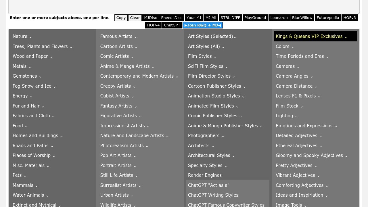This screenshot has width=368, height=207.
Task: Expand Art Styles (Selected) category
Action: (212, 37)
